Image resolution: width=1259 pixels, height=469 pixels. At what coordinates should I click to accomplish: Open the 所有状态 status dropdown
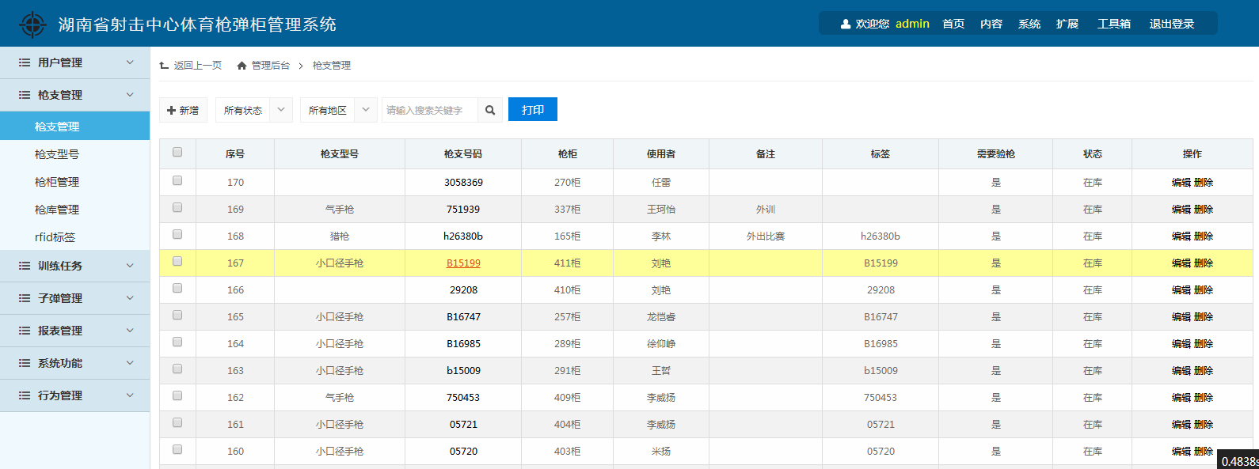click(x=253, y=111)
